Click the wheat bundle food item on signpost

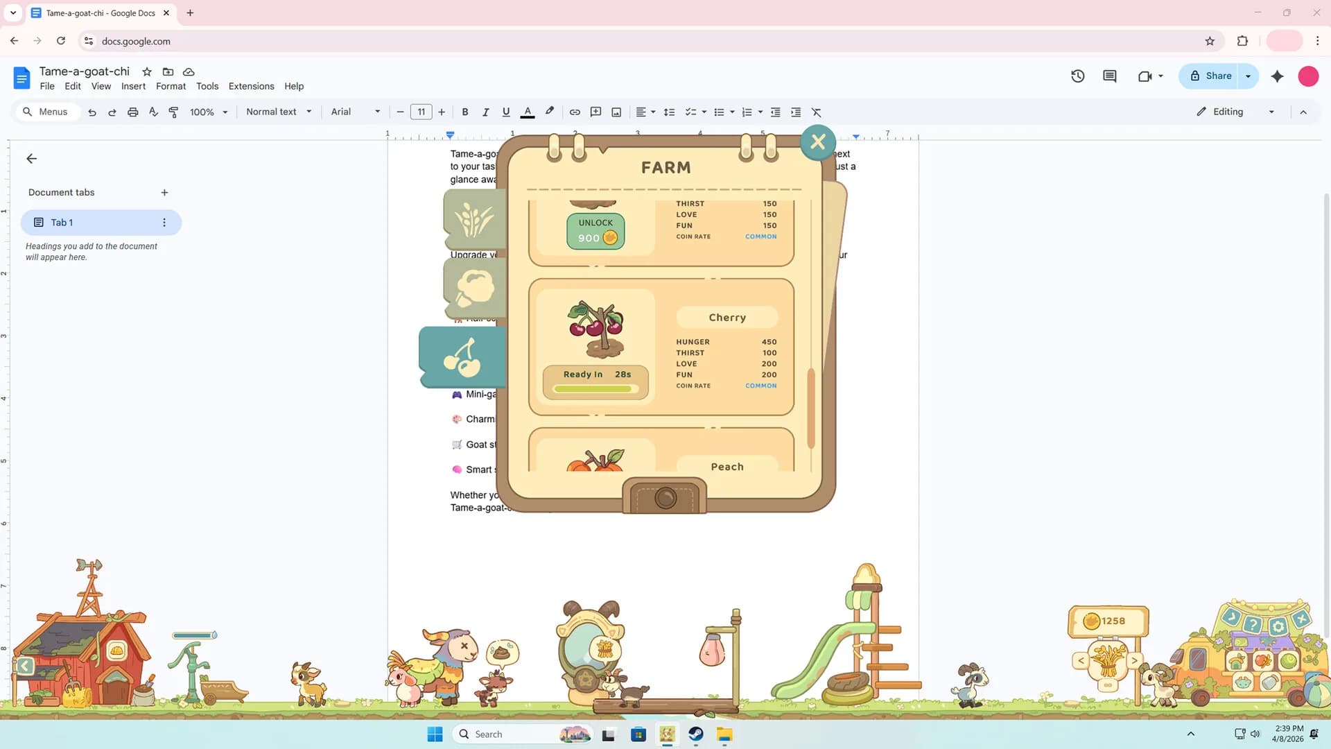point(1108,660)
